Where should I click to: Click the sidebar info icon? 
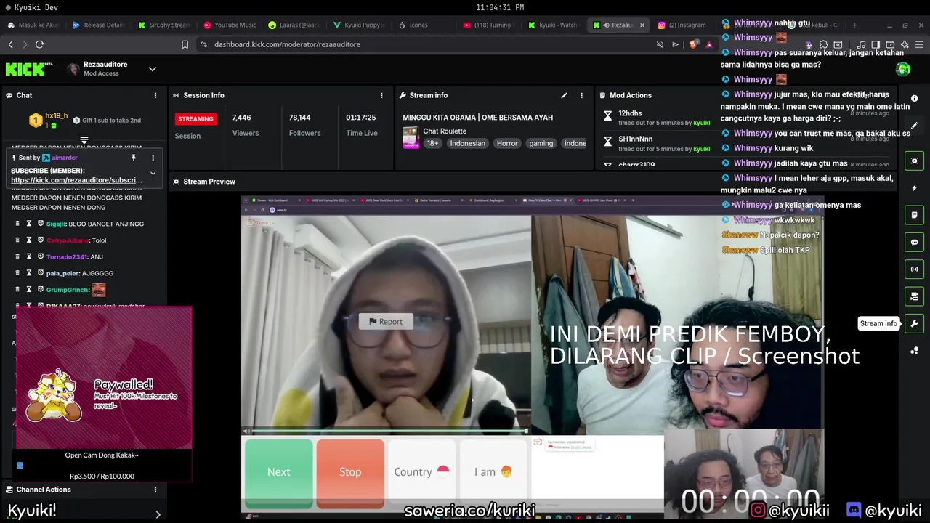click(915, 98)
